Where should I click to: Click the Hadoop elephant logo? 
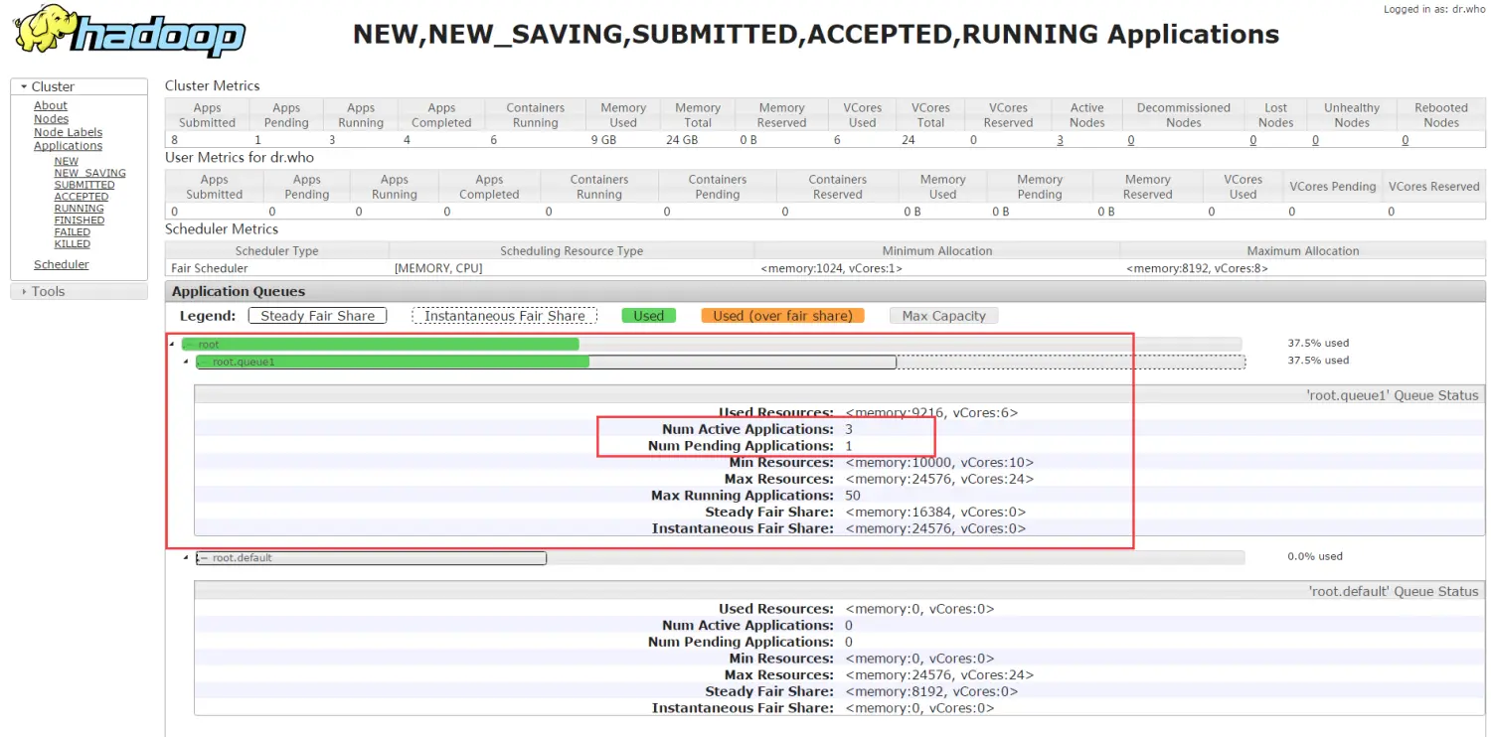[x=130, y=31]
